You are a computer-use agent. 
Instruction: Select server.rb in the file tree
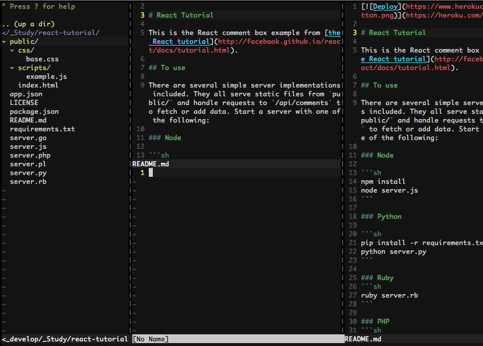tap(28, 182)
